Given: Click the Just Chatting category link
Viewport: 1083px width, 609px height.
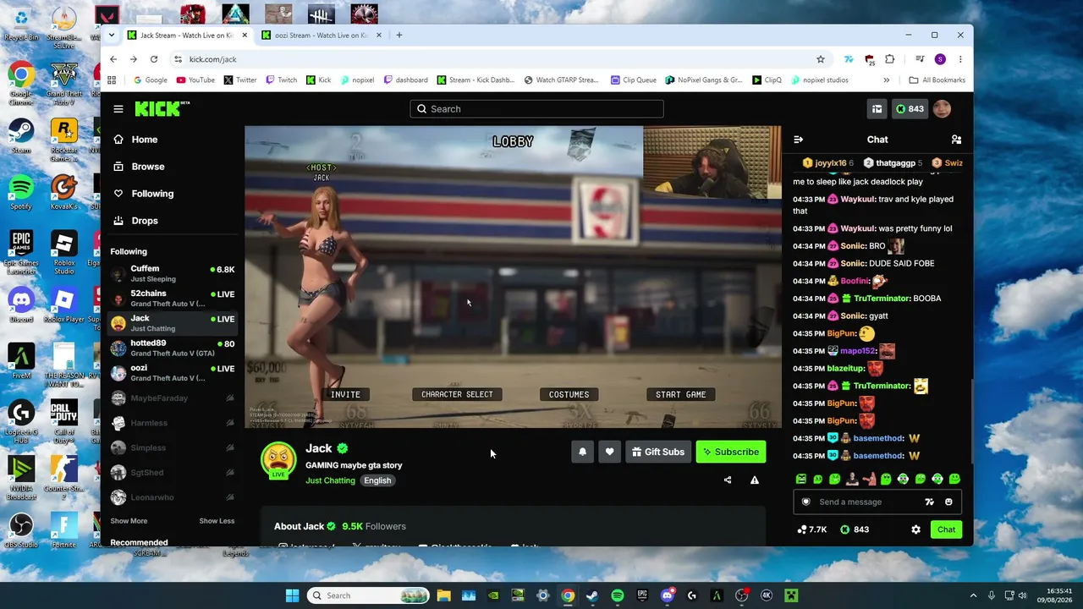Looking at the screenshot, I should click(x=330, y=480).
